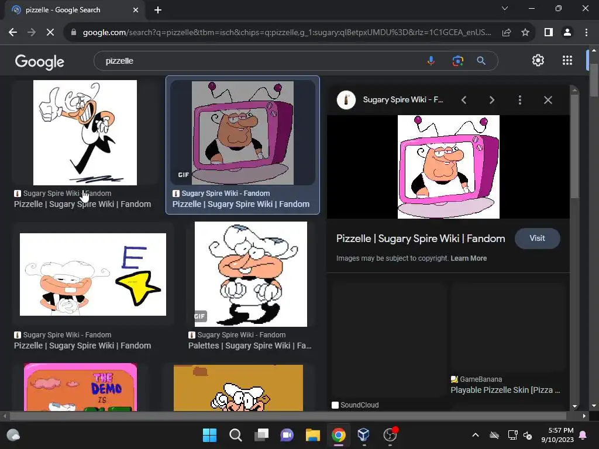This screenshot has width=599, height=449.
Task: Open the tab search dropdown arrow
Action: pyautogui.click(x=505, y=8)
